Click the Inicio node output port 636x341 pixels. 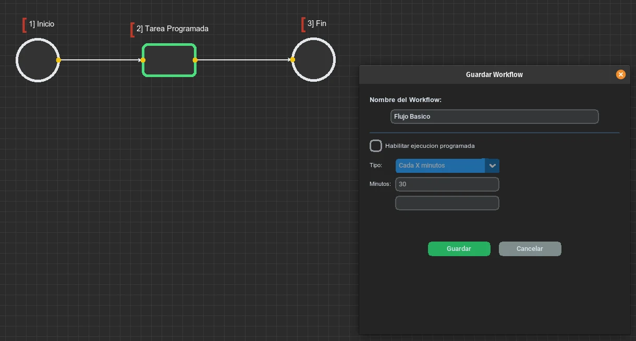tap(58, 60)
